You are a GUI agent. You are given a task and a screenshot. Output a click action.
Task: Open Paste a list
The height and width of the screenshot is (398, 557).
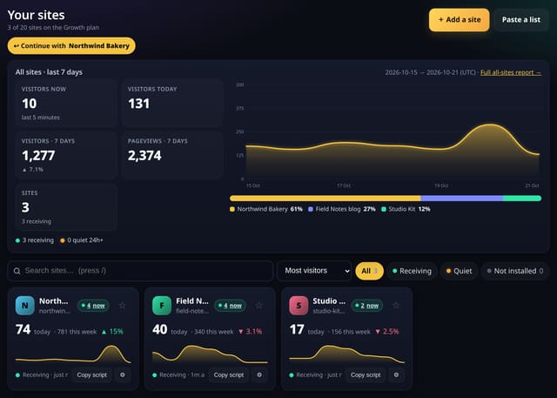point(520,20)
